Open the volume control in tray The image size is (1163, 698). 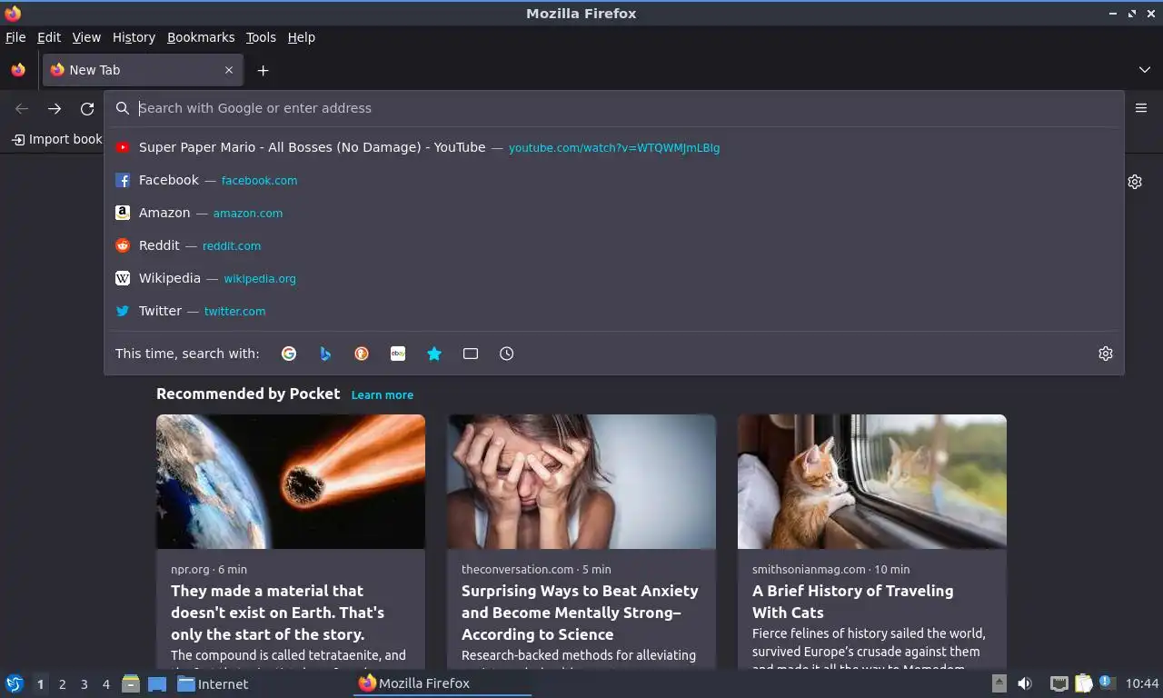(x=1024, y=683)
